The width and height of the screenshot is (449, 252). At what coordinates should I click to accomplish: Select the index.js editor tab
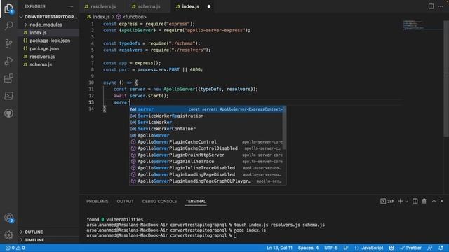click(x=190, y=6)
